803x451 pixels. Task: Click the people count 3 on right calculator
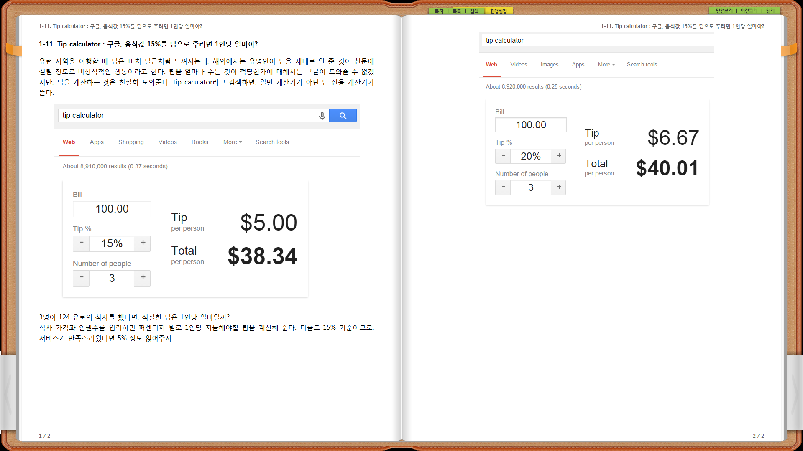coord(531,187)
